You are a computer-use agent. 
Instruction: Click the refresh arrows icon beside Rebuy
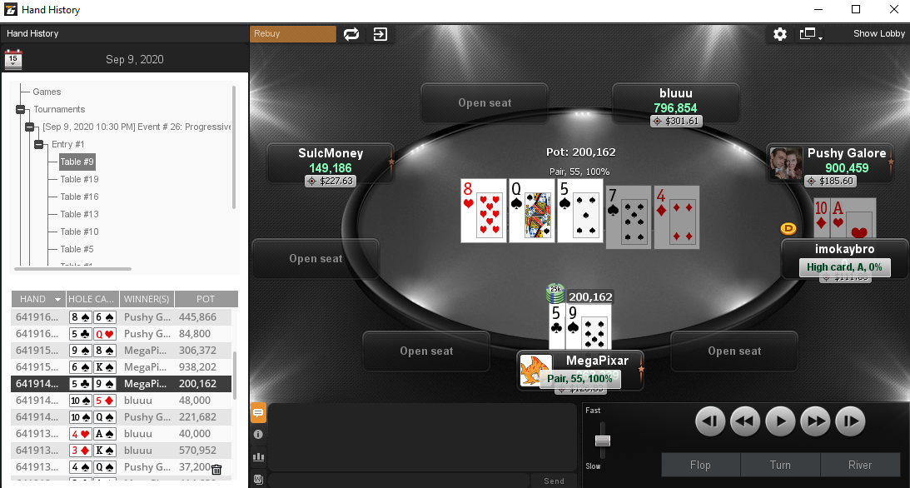tap(351, 34)
